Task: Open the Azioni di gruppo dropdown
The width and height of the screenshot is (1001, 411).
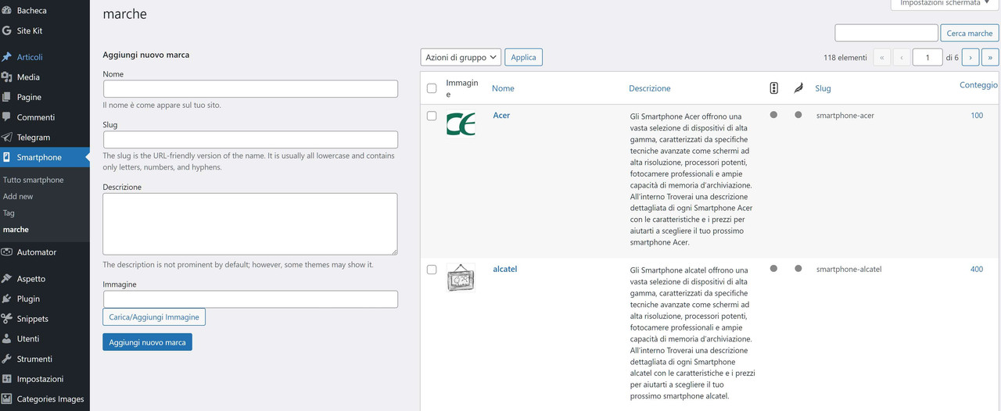Action: click(461, 57)
